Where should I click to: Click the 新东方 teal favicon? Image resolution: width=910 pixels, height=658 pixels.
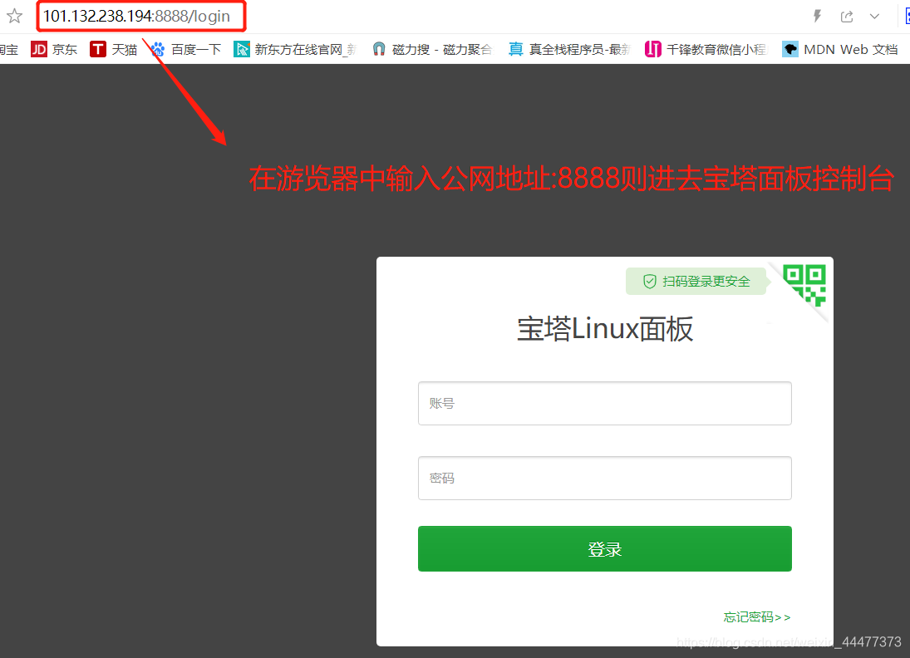point(242,49)
